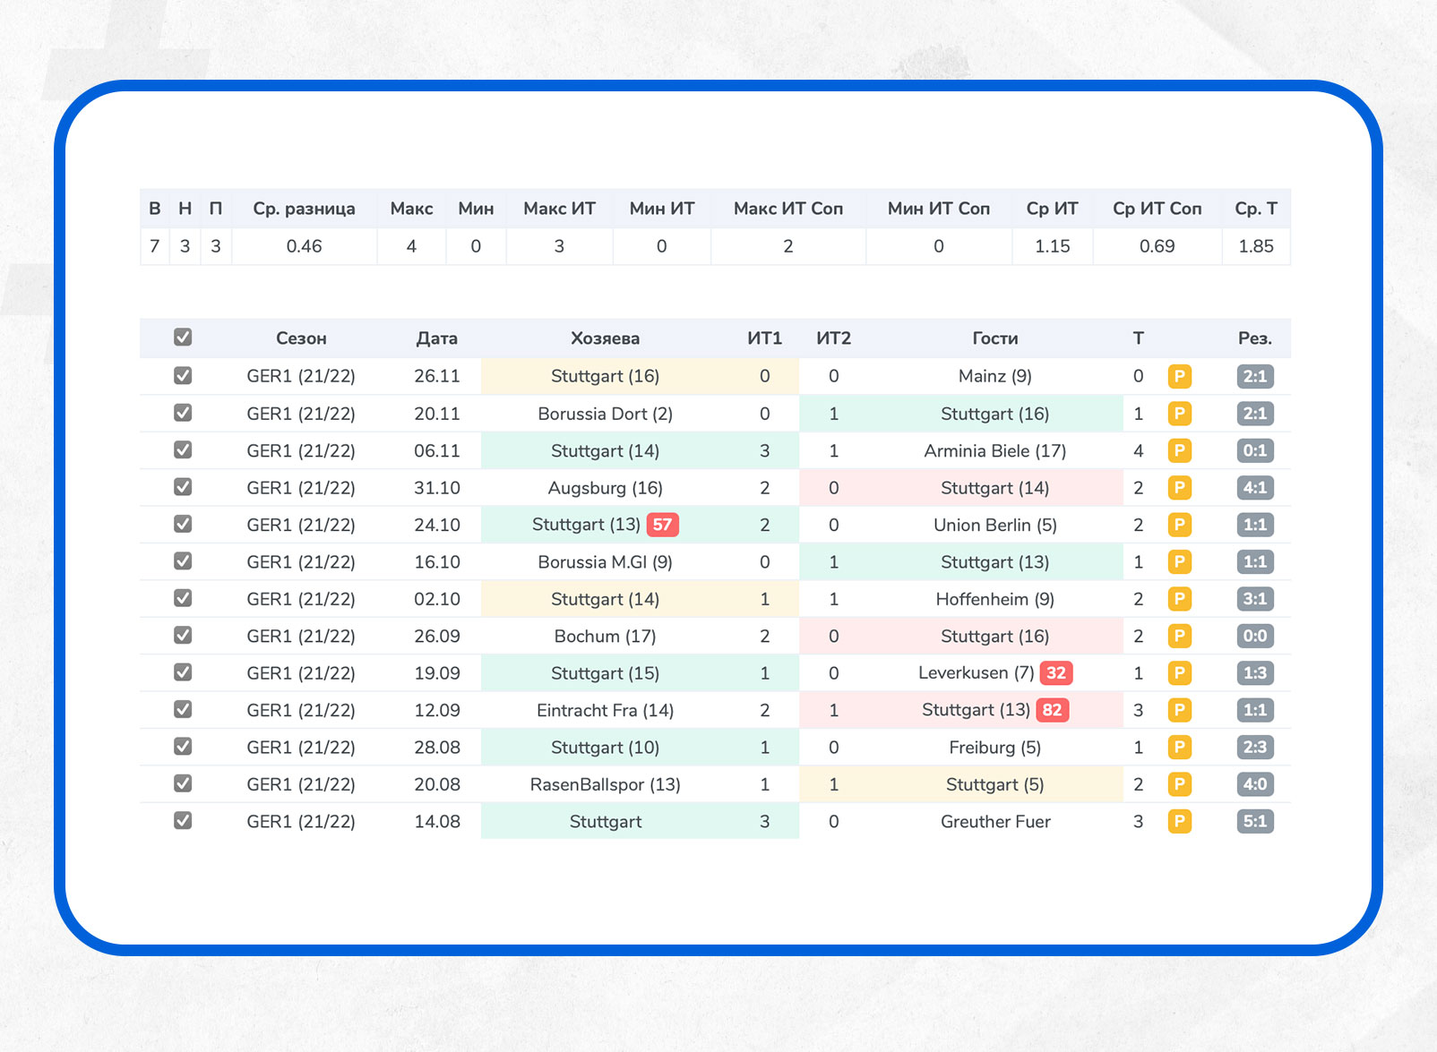Click red 57 badge beside Stuttgart (13)
Screen dimensions: 1437x1052
point(662,525)
